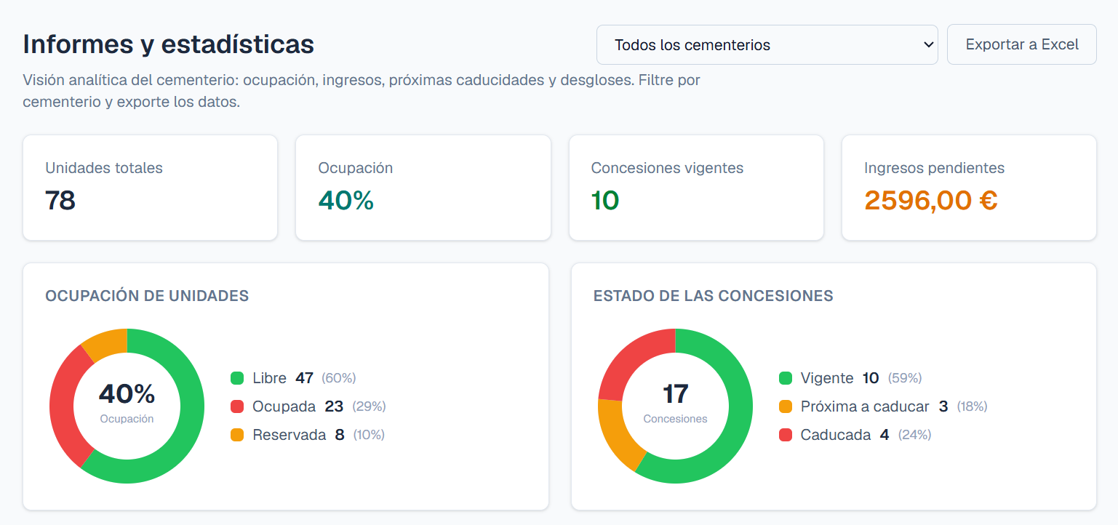Click the (10%) Reservada percentage
Screen dimensions: 1118x525
coord(369,435)
